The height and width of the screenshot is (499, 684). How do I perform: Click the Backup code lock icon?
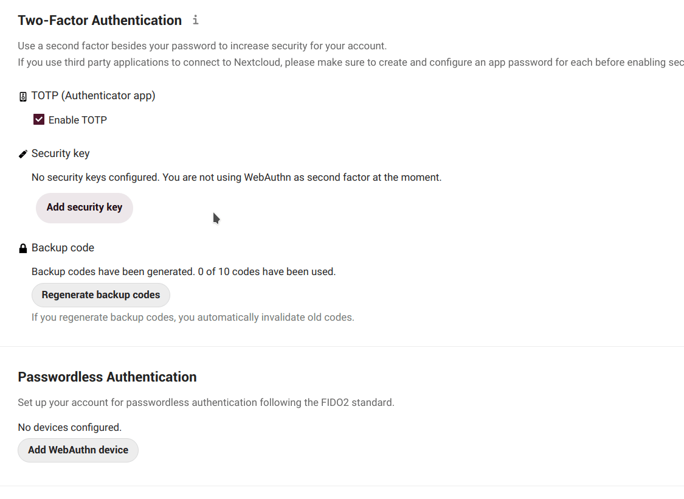point(23,248)
